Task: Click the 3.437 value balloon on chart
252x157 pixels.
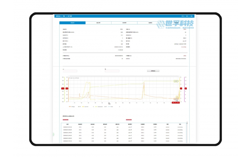Action: 176,81
